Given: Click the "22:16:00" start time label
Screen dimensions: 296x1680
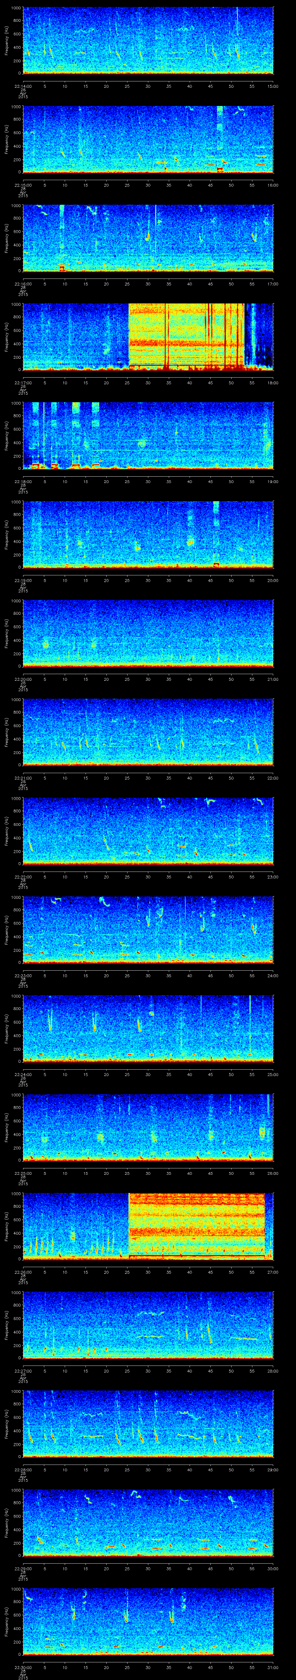Looking at the screenshot, I should pyautogui.click(x=23, y=284).
